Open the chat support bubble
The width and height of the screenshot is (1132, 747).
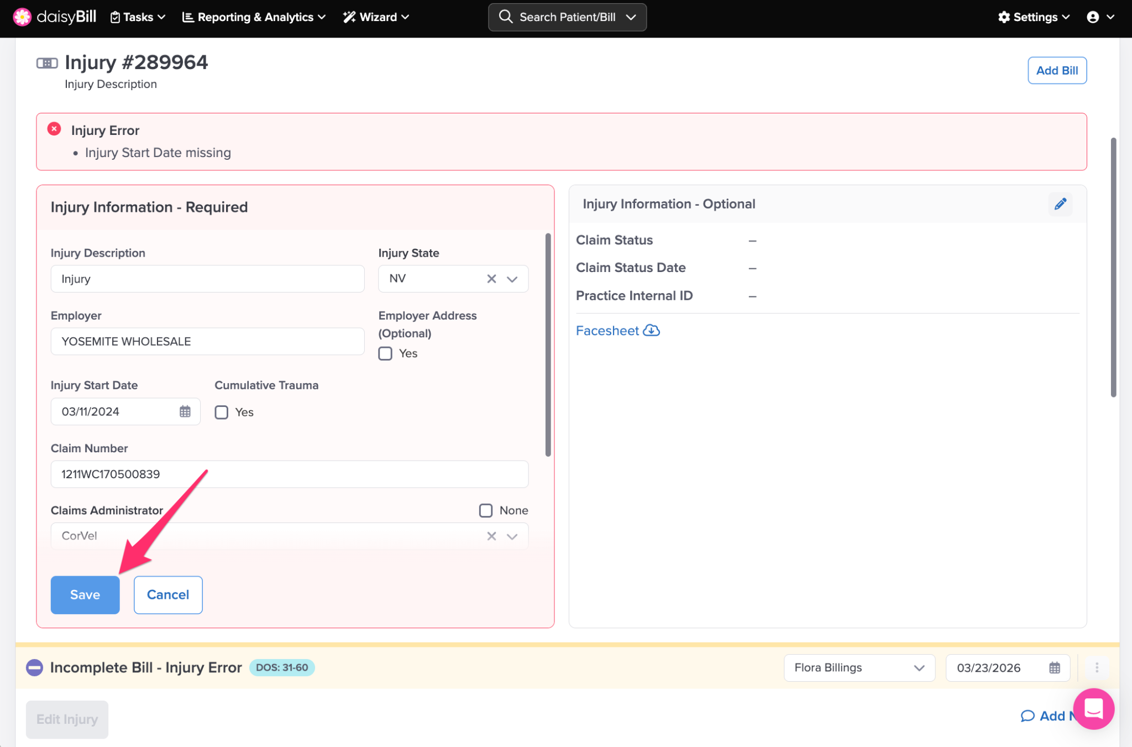[1093, 708]
